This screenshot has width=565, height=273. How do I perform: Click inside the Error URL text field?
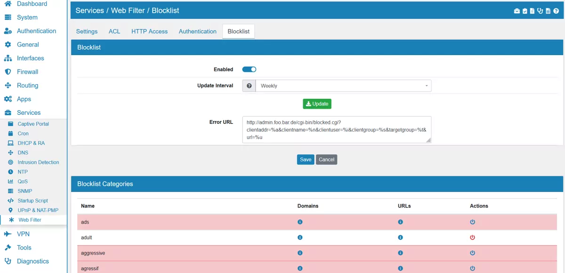pos(336,129)
